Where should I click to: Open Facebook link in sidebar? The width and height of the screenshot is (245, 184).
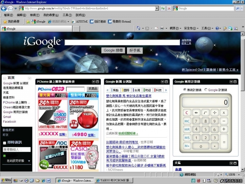(x=10, y=122)
